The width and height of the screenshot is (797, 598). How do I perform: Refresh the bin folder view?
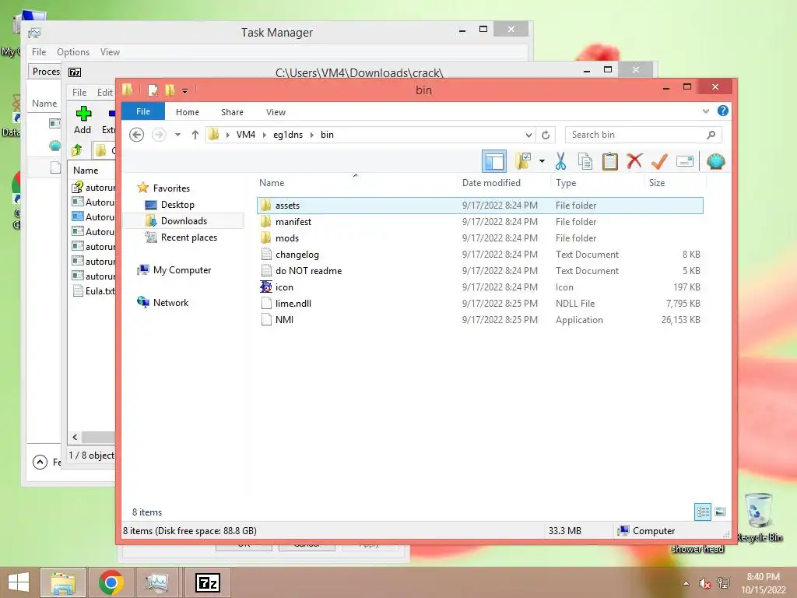coord(546,135)
